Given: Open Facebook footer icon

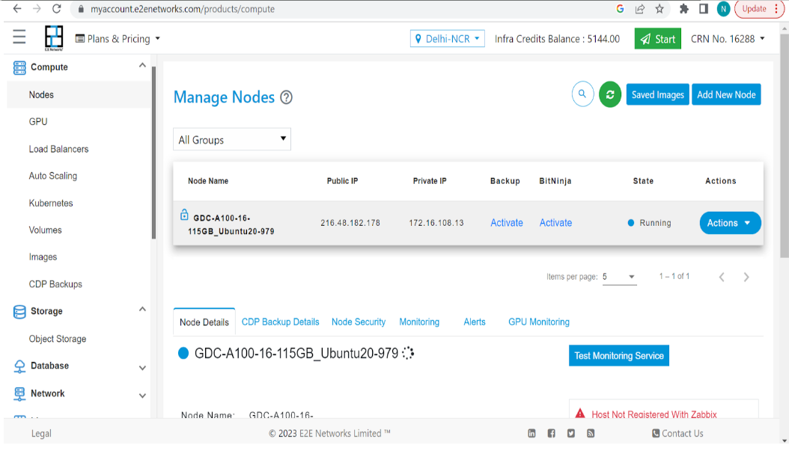Looking at the screenshot, I should click(x=551, y=433).
